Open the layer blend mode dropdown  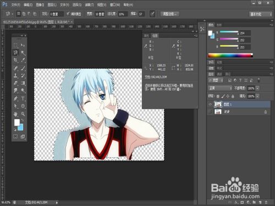click(x=220, y=88)
